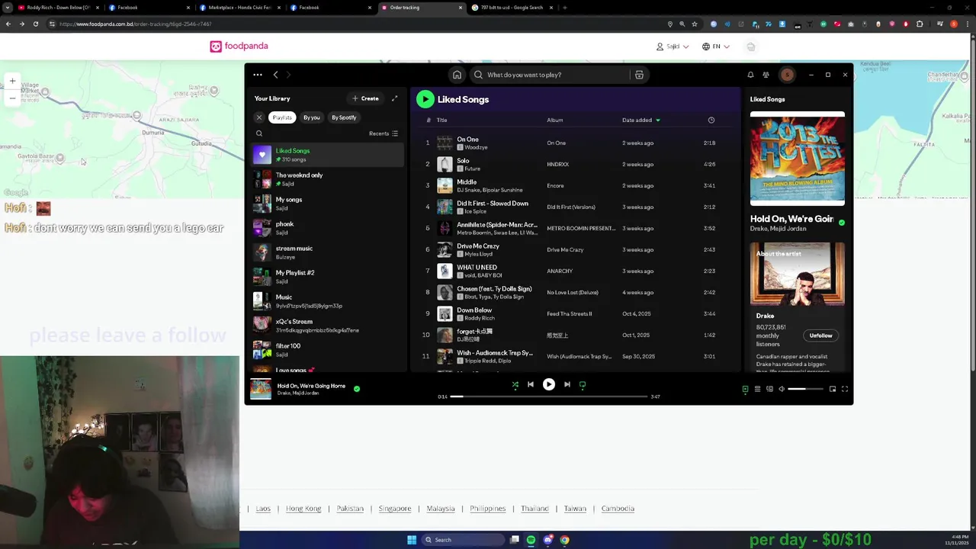Screen dimensions: 976x549
Task: Open Windows Start menu
Action: point(412,540)
